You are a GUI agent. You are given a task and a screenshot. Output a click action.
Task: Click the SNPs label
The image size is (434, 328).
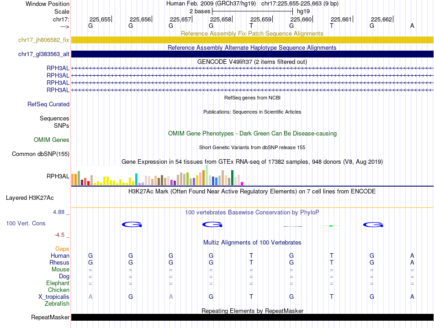click(62, 125)
